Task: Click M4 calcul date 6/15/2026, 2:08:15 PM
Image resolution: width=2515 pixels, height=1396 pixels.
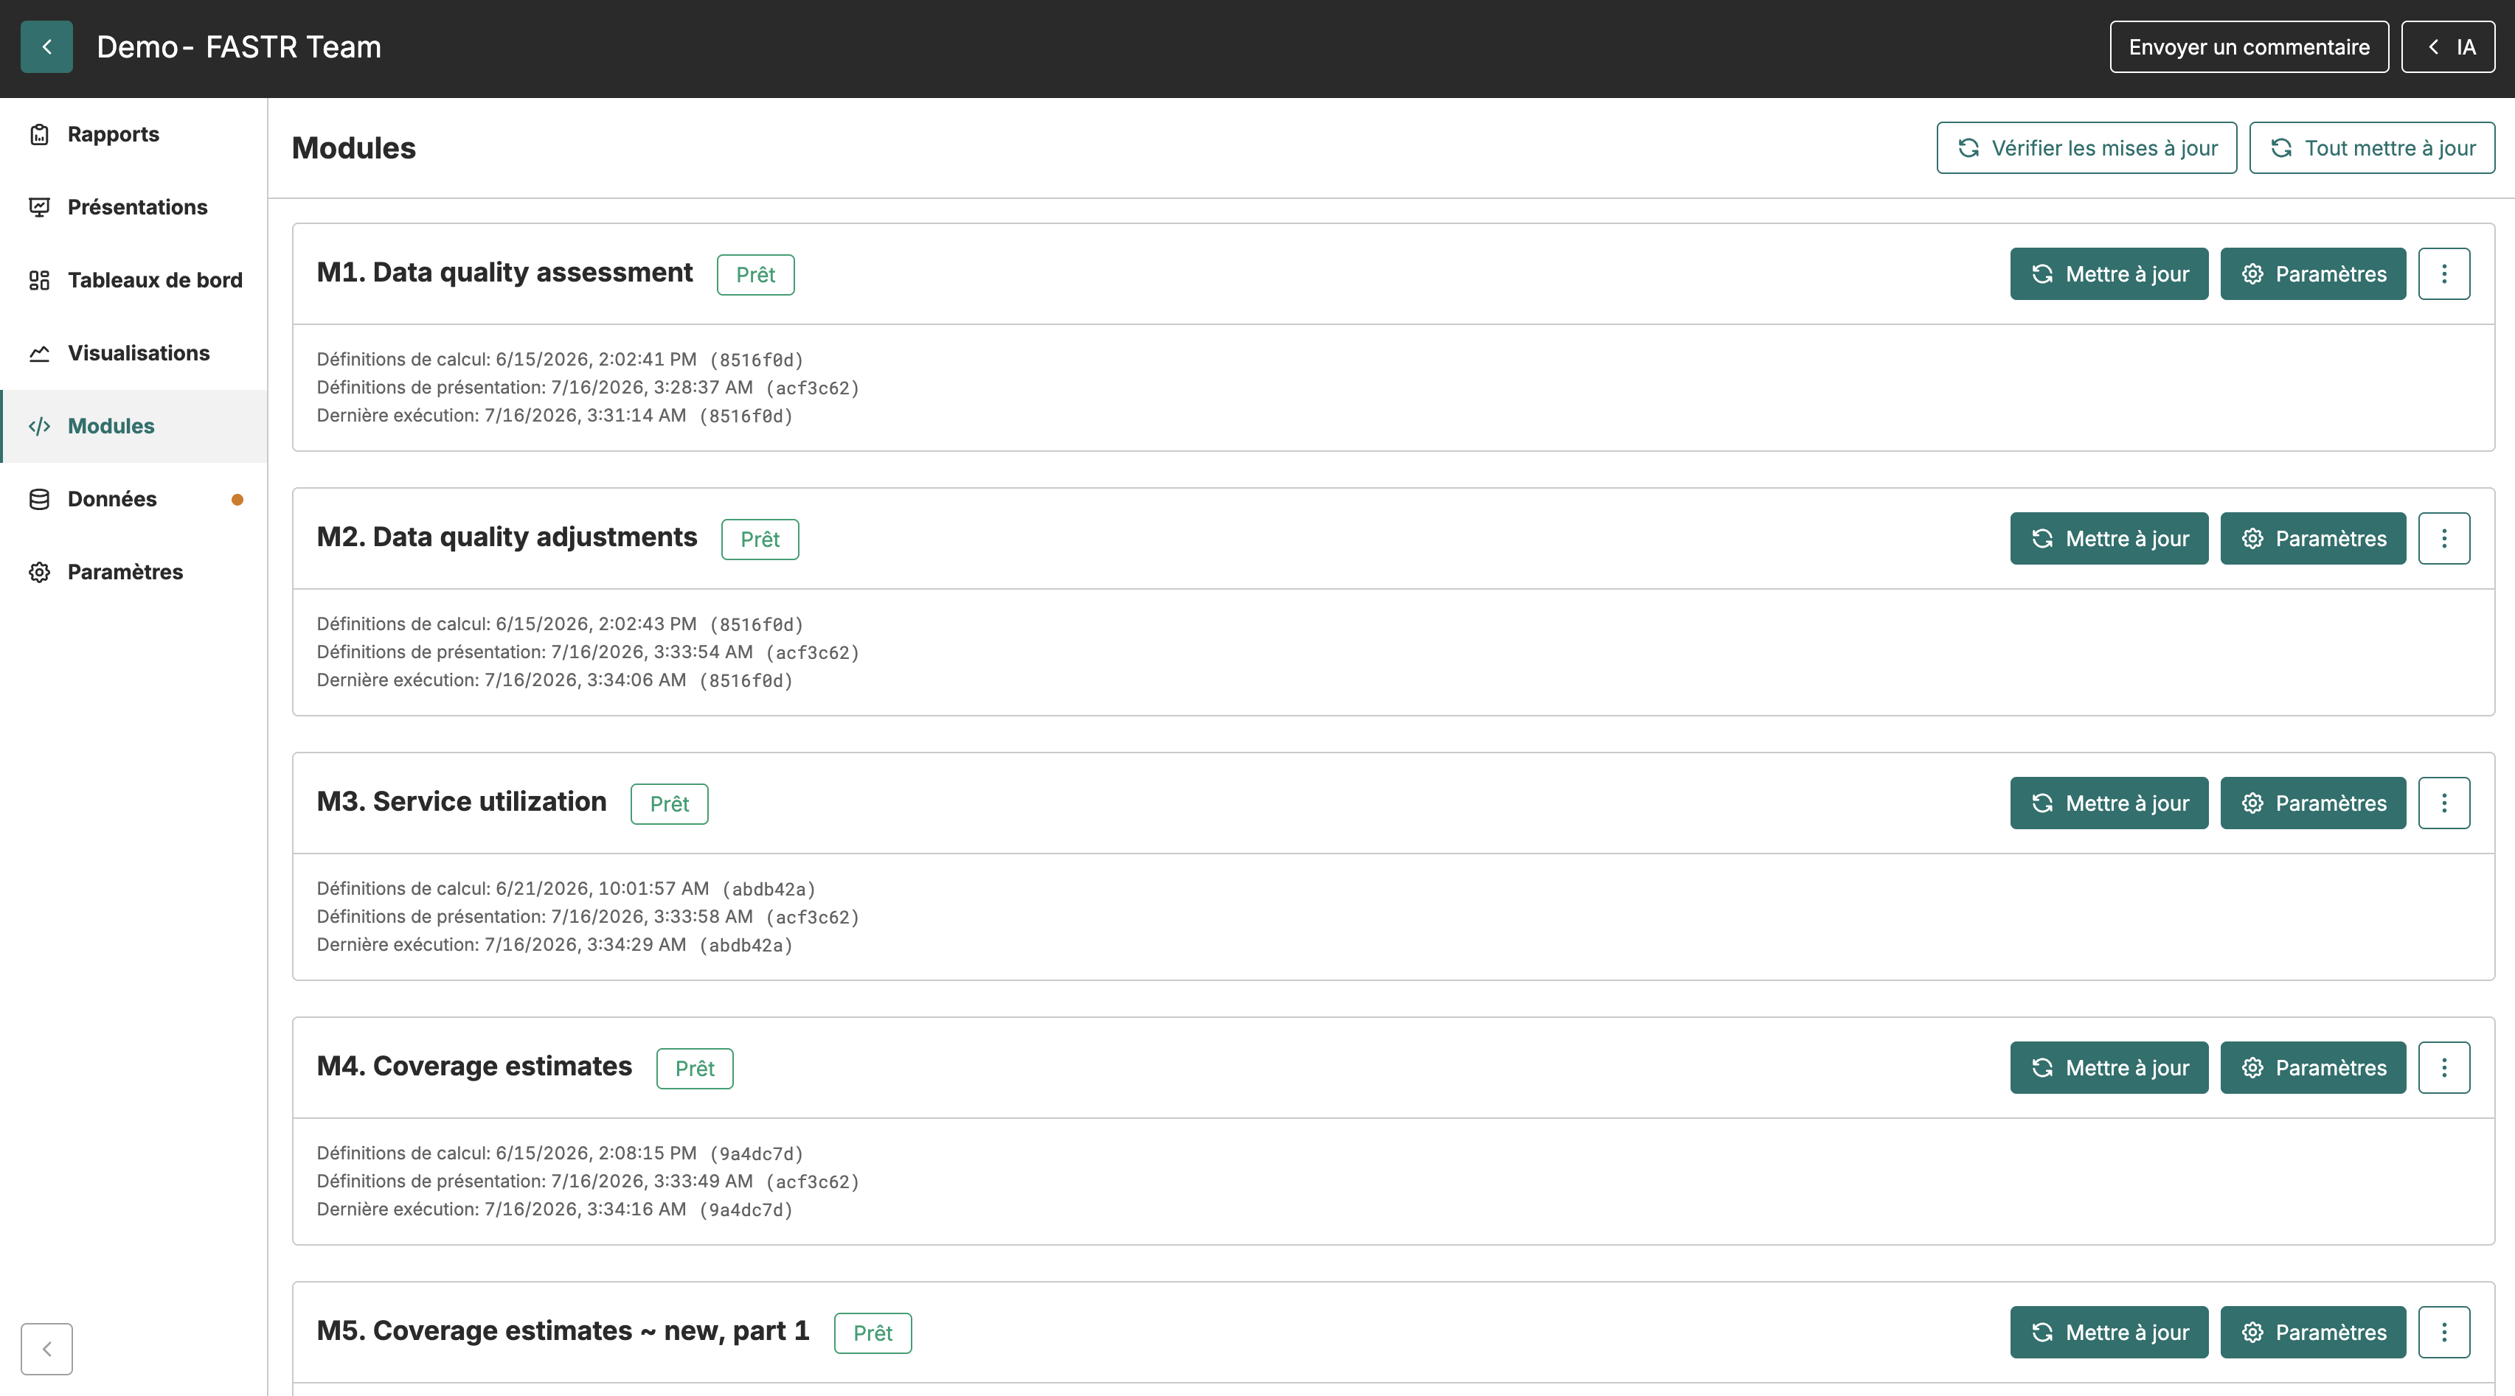Action: tap(597, 1153)
